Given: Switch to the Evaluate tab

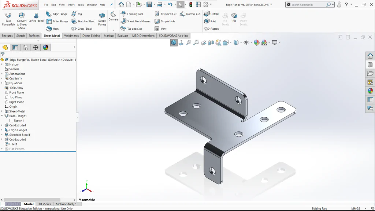Looking at the screenshot, I should (x=123, y=36).
